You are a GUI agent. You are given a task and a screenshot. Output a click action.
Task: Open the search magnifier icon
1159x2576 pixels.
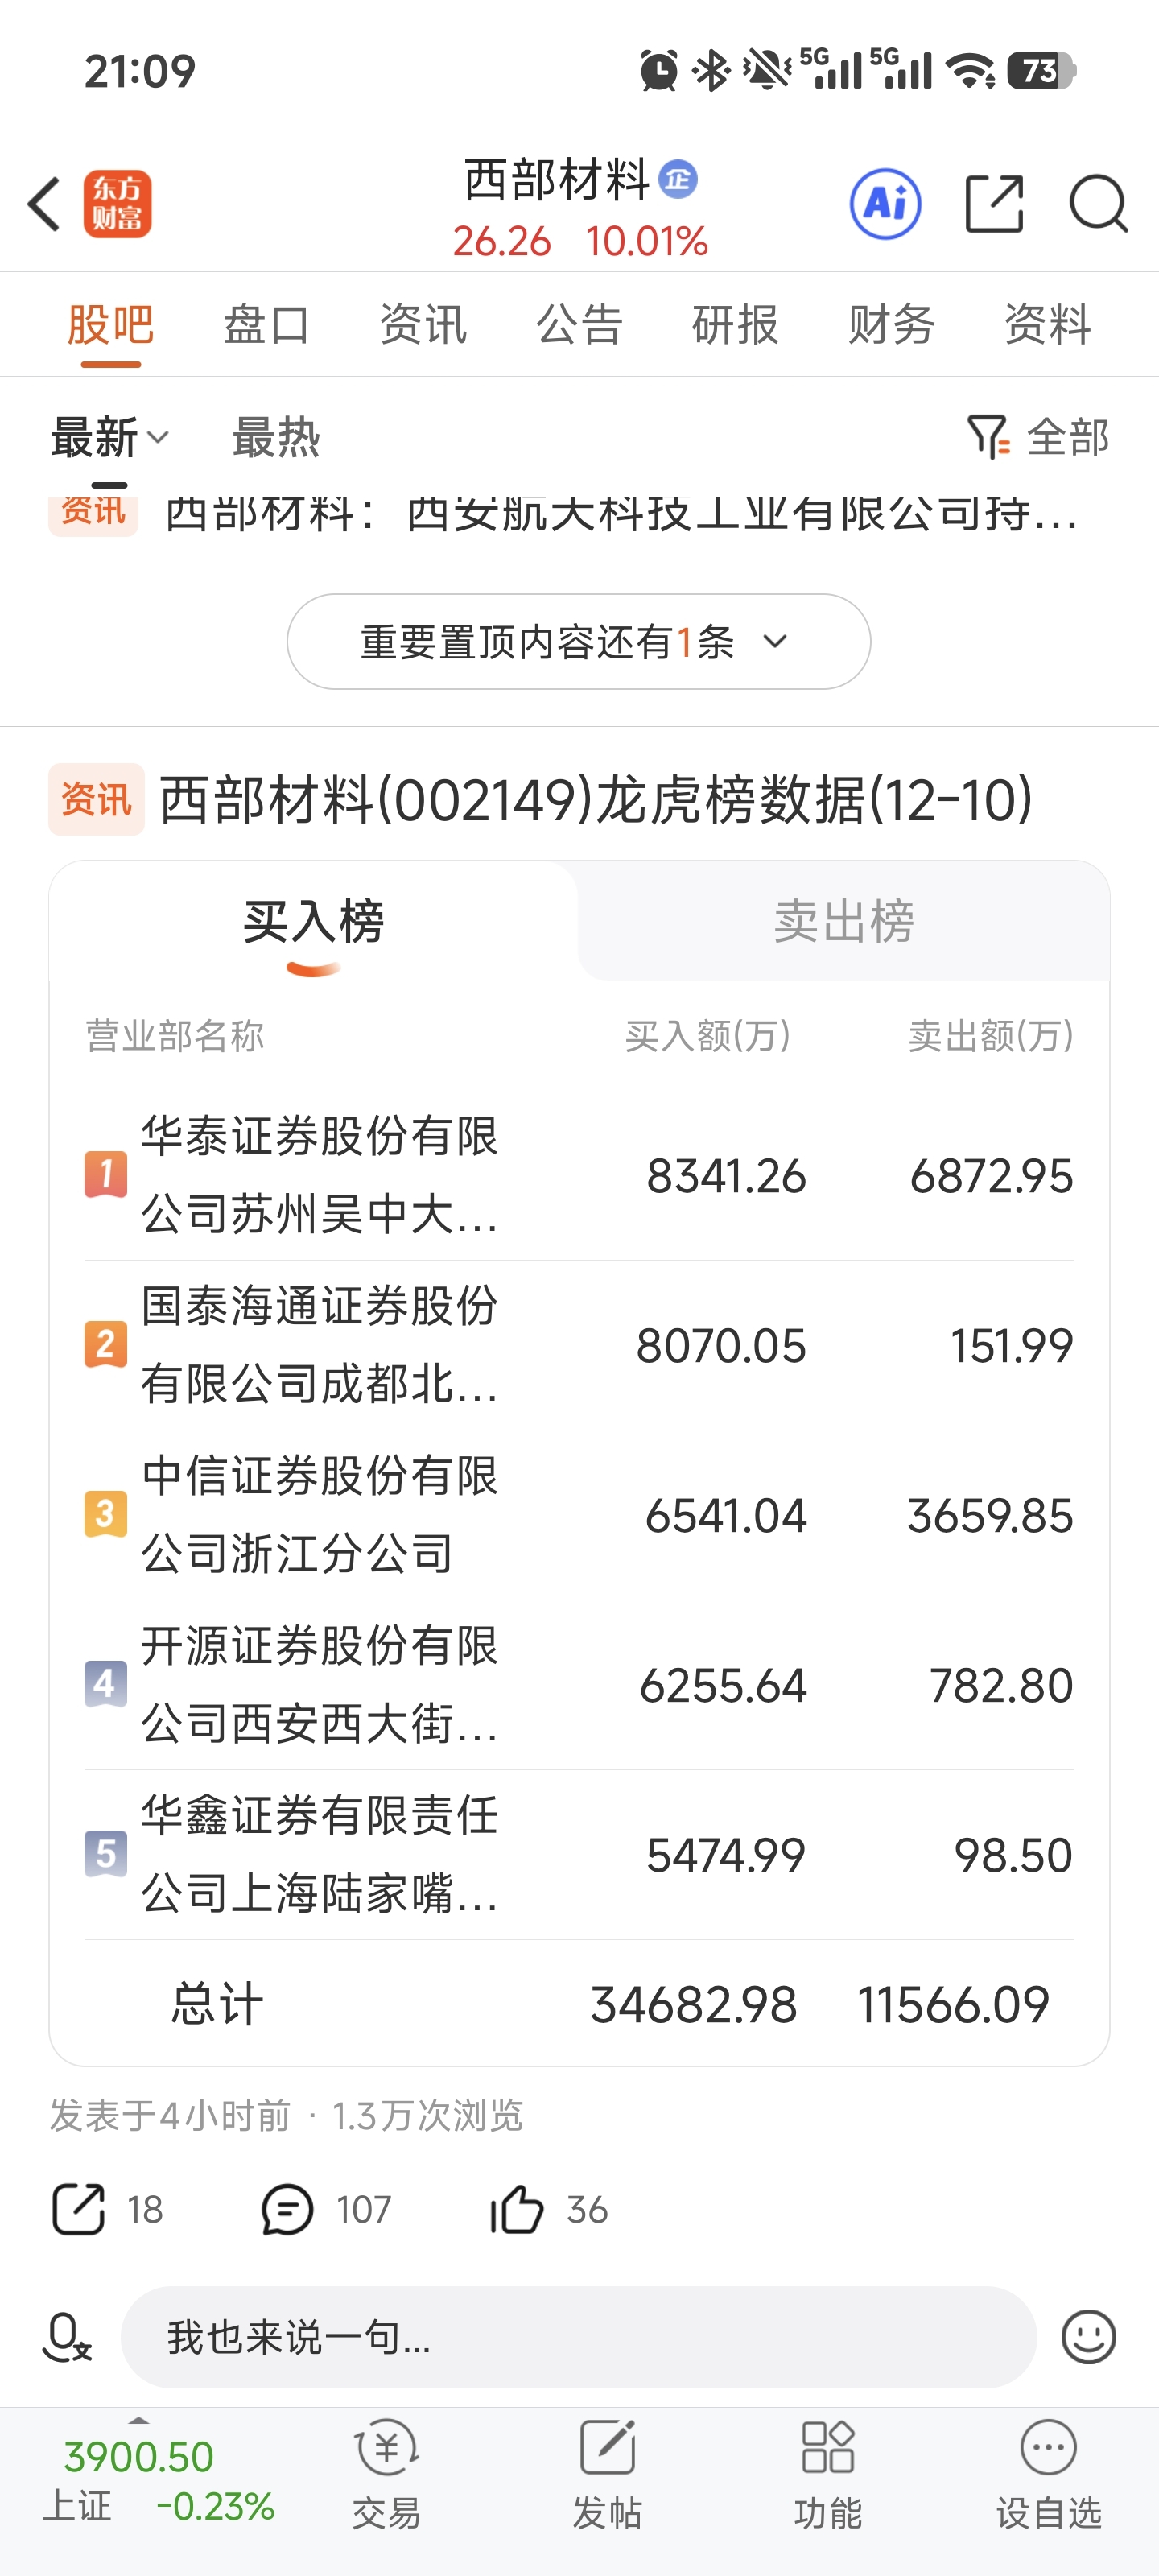(x=1097, y=204)
